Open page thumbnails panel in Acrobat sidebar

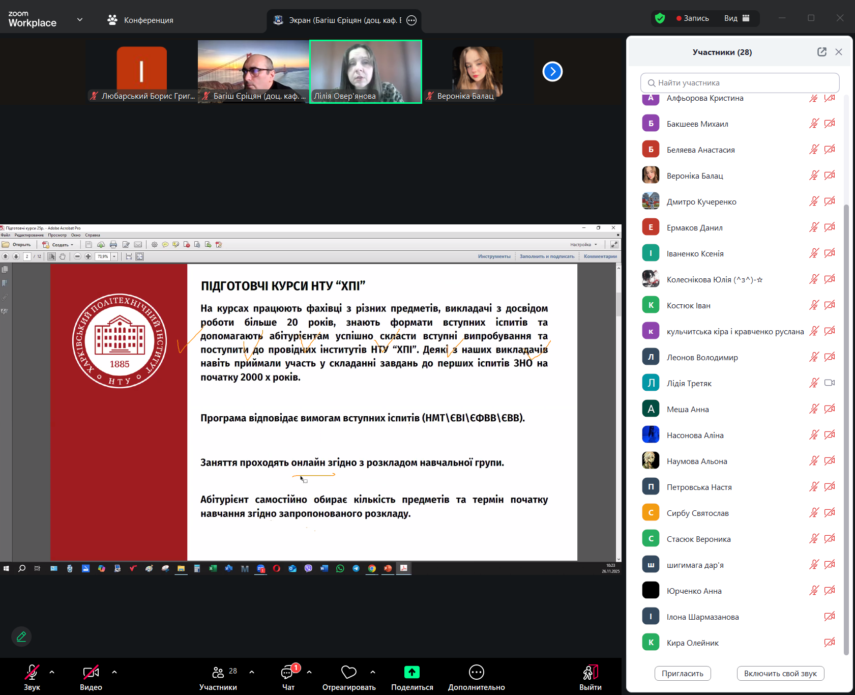pos(5,270)
